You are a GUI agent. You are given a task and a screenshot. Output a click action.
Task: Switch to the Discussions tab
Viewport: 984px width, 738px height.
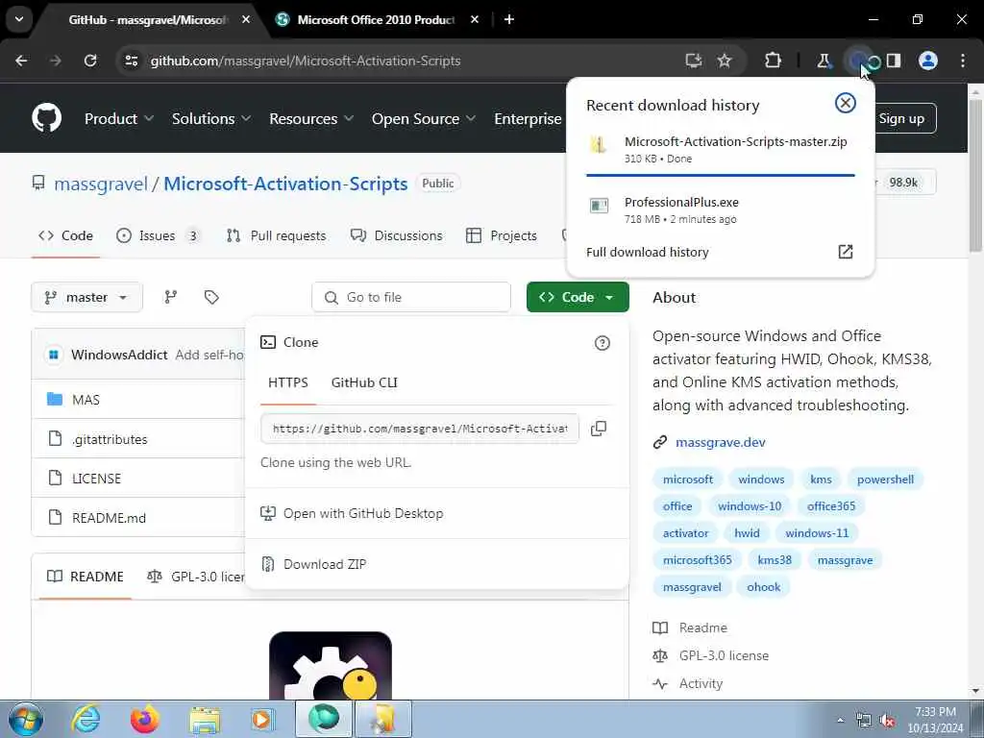(397, 235)
